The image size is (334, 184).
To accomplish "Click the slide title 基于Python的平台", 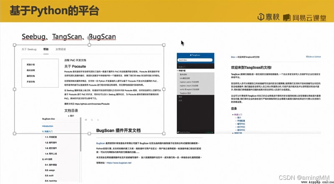I will click(54, 11).
